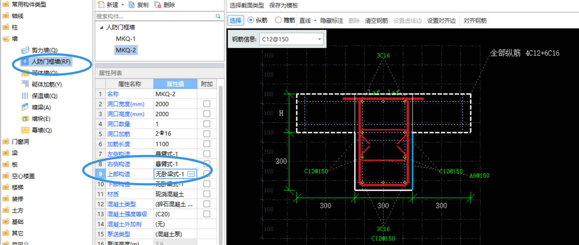Viewport: 579px width, 245px height.
Task: Open the 土方 earthwork folder icon
Action: tap(6, 210)
